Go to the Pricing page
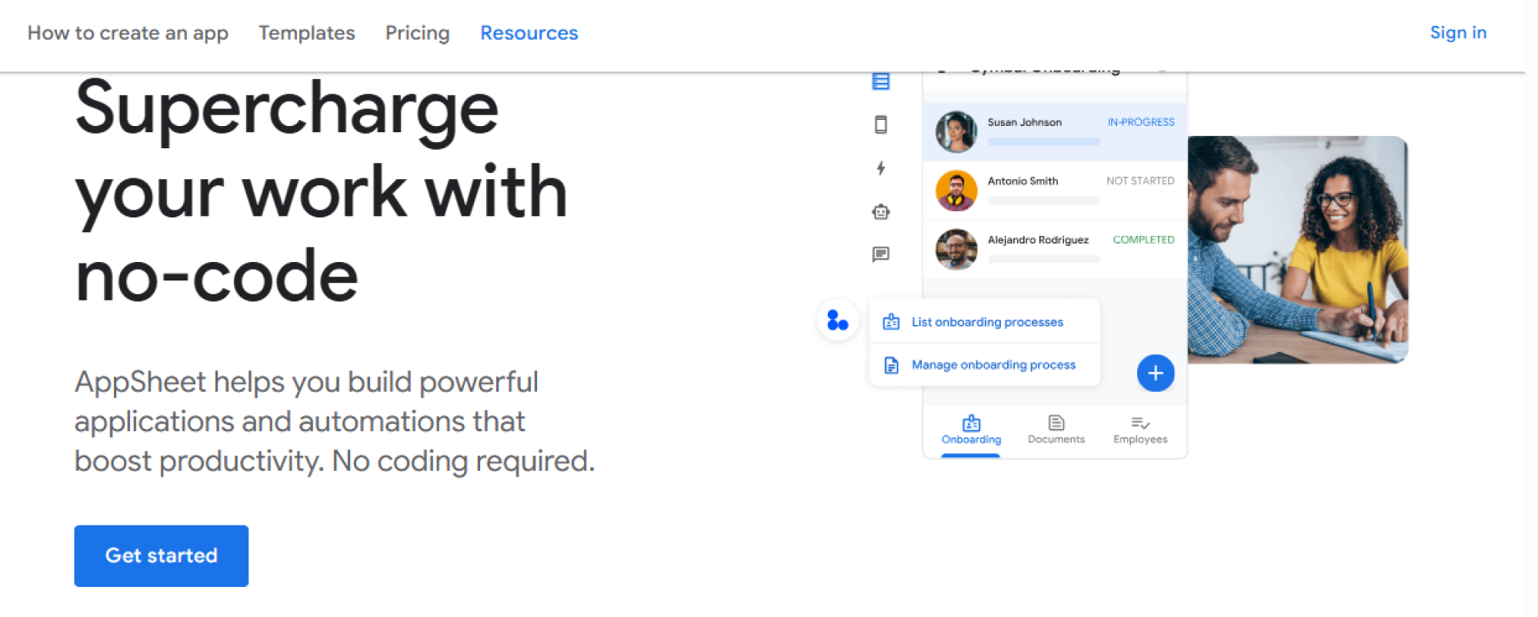This screenshot has width=1538, height=617. 417,33
